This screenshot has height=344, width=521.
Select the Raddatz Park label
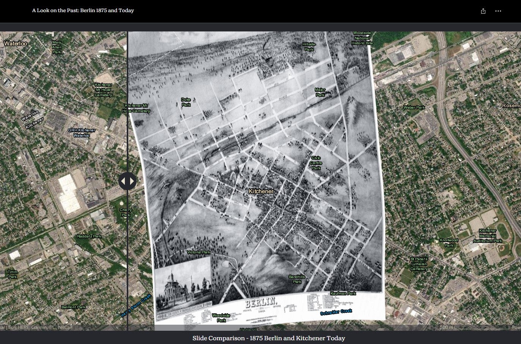pos(89,236)
